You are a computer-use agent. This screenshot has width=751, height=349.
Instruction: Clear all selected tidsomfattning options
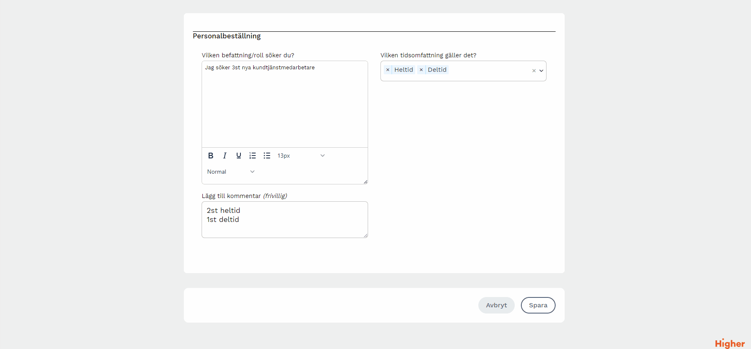pyautogui.click(x=534, y=71)
